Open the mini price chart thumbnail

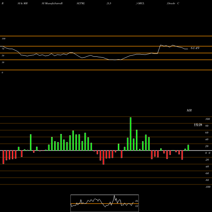pos(105,203)
